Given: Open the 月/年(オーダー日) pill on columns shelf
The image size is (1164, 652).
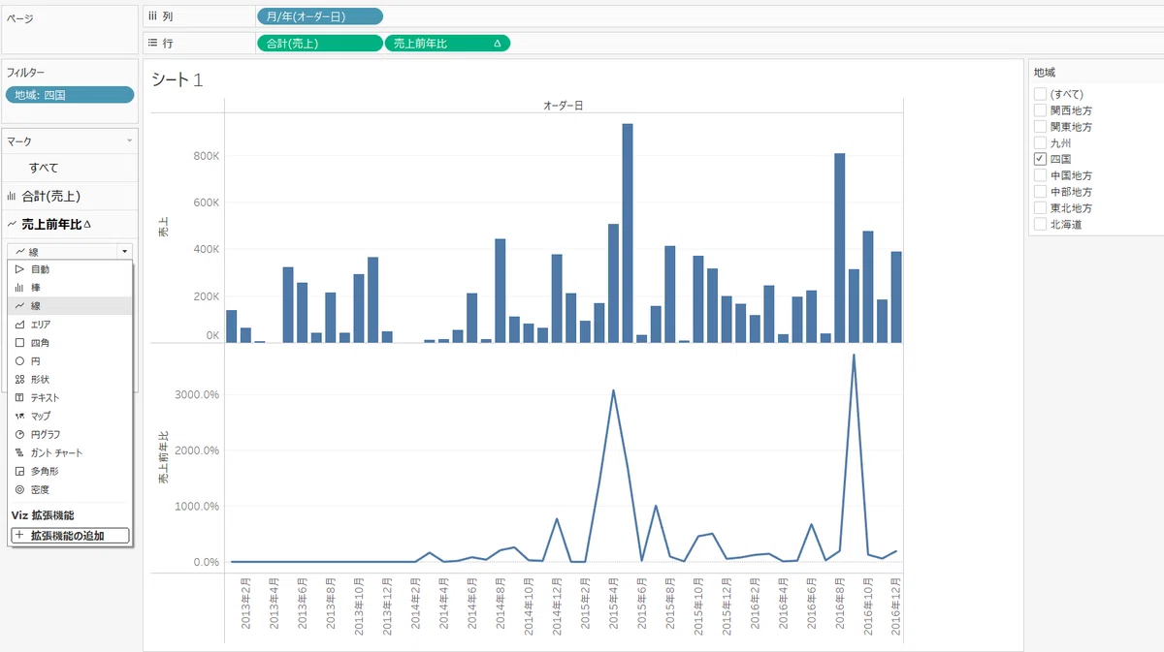Looking at the screenshot, I should [320, 16].
